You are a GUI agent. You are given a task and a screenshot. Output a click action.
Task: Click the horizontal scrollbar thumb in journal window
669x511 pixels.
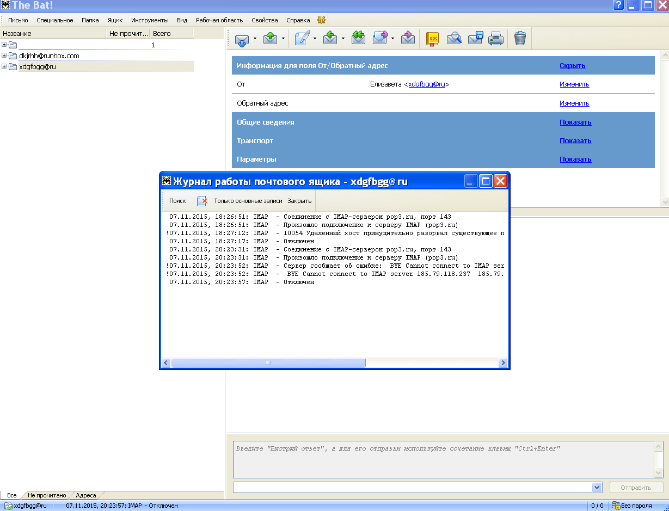(269, 363)
